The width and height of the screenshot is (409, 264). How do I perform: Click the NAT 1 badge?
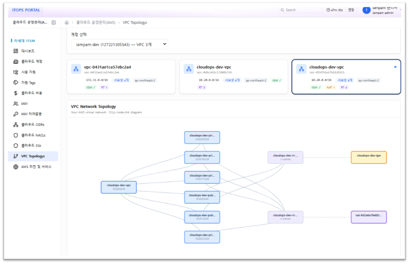(331, 87)
